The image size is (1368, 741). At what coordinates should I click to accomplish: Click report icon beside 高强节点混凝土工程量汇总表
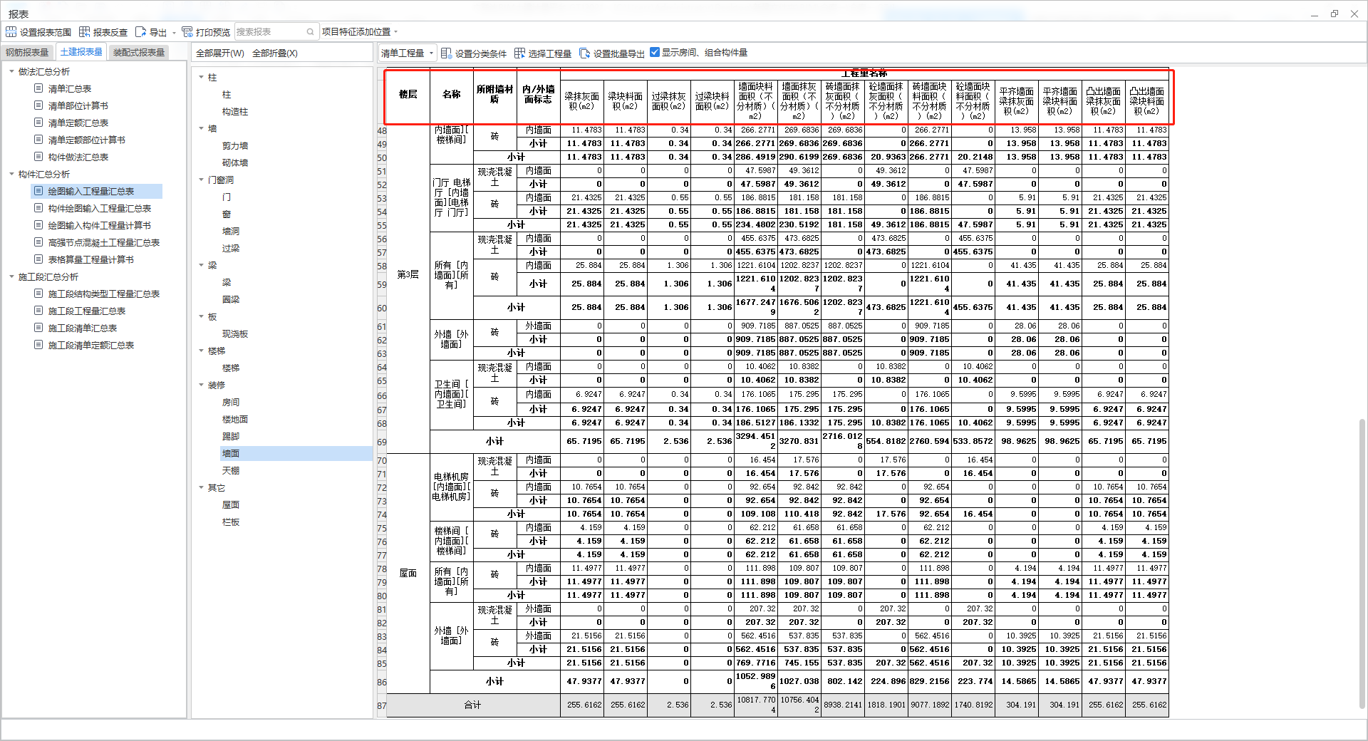(38, 242)
